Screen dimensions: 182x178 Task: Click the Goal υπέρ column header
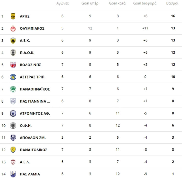90,3
